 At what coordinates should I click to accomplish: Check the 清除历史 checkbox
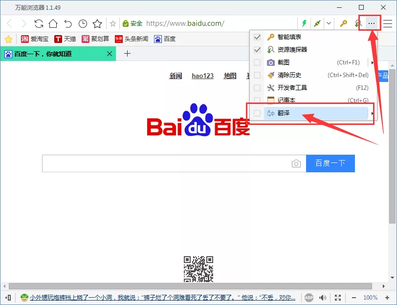(257, 75)
